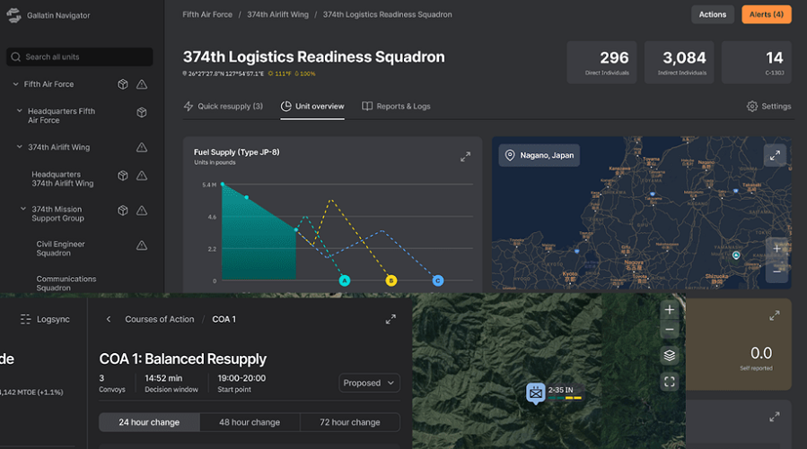Open the Reports & Logs tab
The image size is (807, 449).
[396, 107]
